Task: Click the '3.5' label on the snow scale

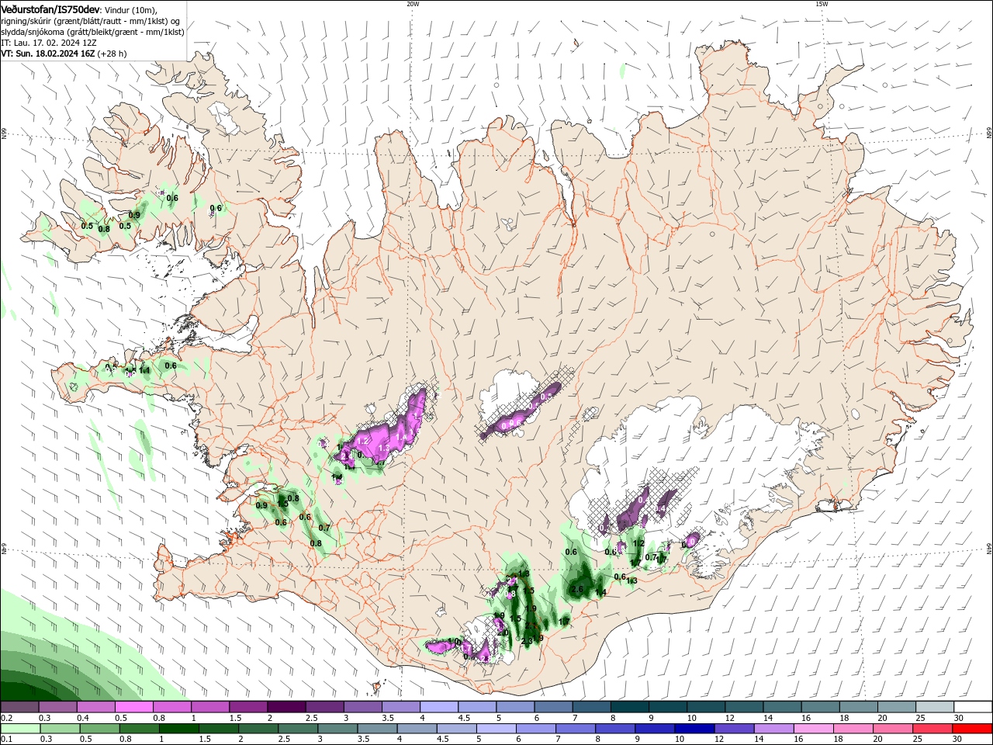Action: coord(387,718)
